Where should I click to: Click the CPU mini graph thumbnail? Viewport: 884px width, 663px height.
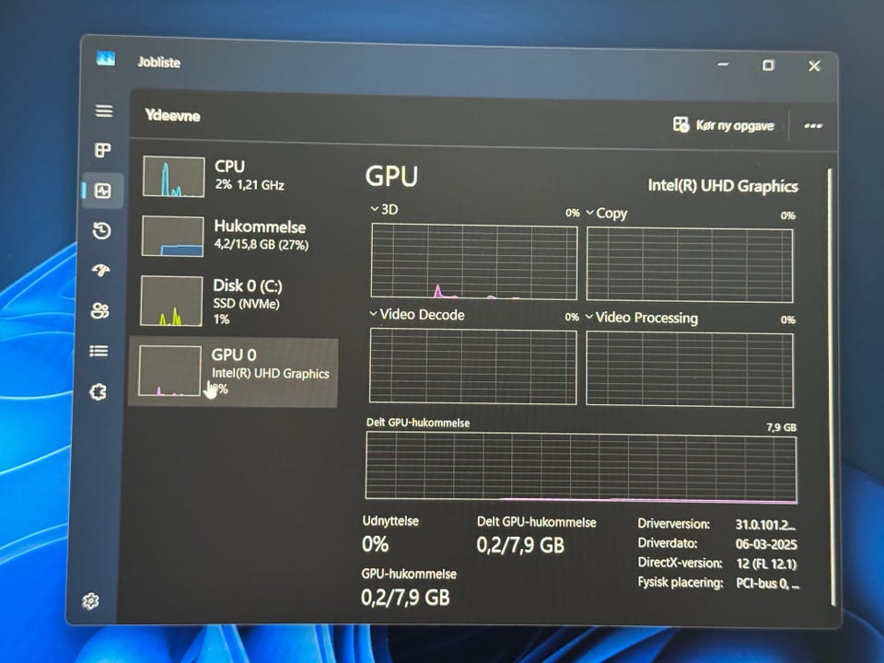click(174, 177)
